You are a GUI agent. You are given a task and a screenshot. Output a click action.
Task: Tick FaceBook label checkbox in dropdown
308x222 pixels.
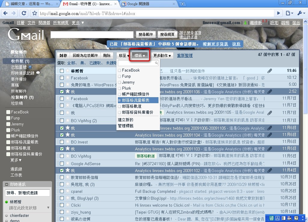(x=119, y=70)
